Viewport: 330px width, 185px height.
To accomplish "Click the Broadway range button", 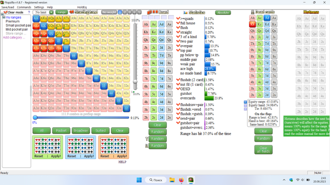I will point(81,131).
